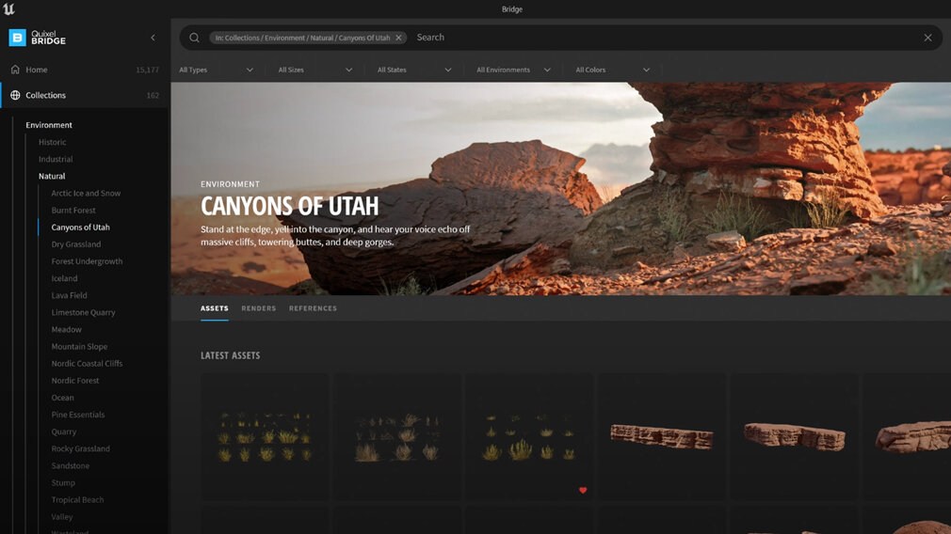The height and width of the screenshot is (534, 951).
Task: Select the Environment category
Action: click(49, 125)
